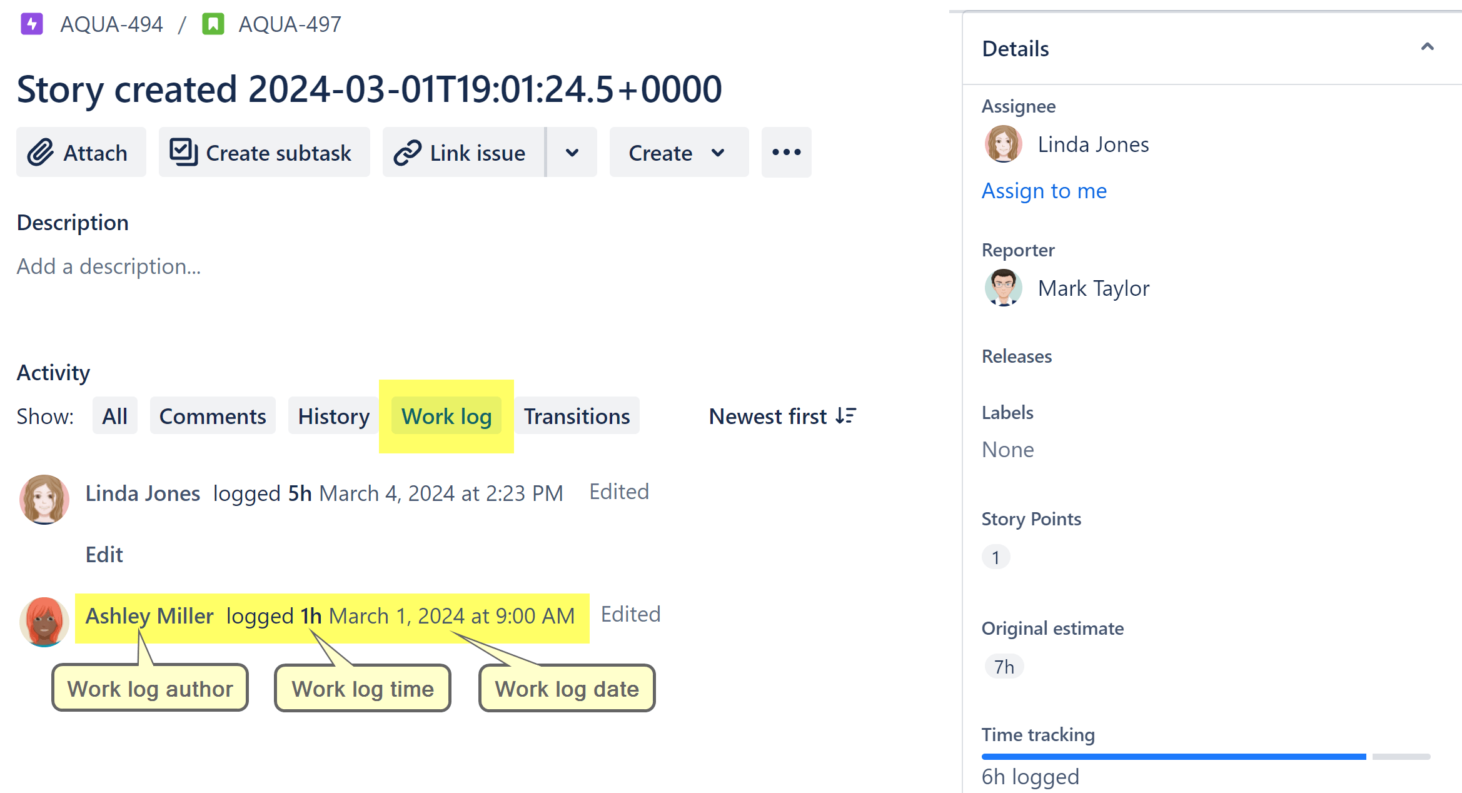Click the green AQUA-497 story icon
The image size is (1462, 793).
[x=213, y=24]
